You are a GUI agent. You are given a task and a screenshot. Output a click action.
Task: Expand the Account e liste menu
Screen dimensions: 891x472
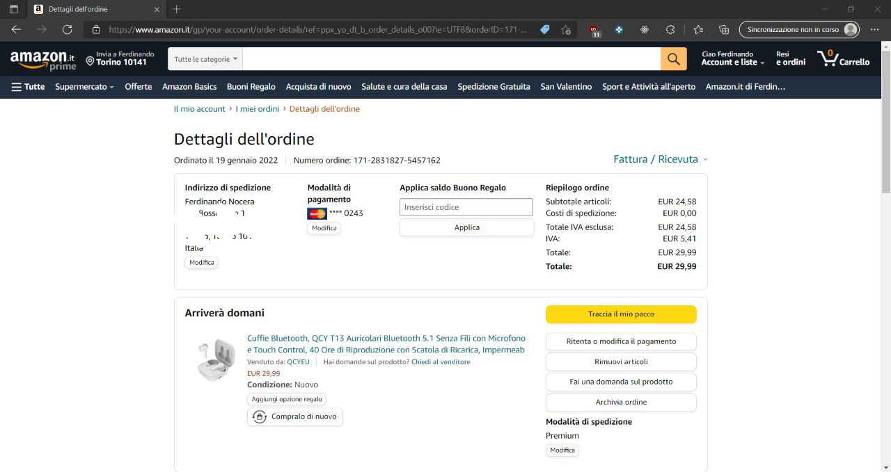(732, 63)
